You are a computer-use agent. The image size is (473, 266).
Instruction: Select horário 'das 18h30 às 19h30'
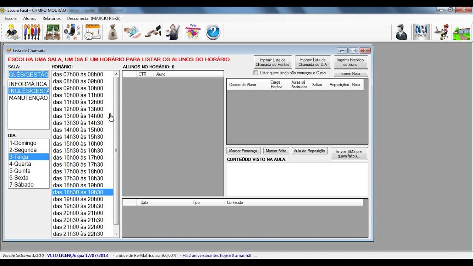coord(82,192)
